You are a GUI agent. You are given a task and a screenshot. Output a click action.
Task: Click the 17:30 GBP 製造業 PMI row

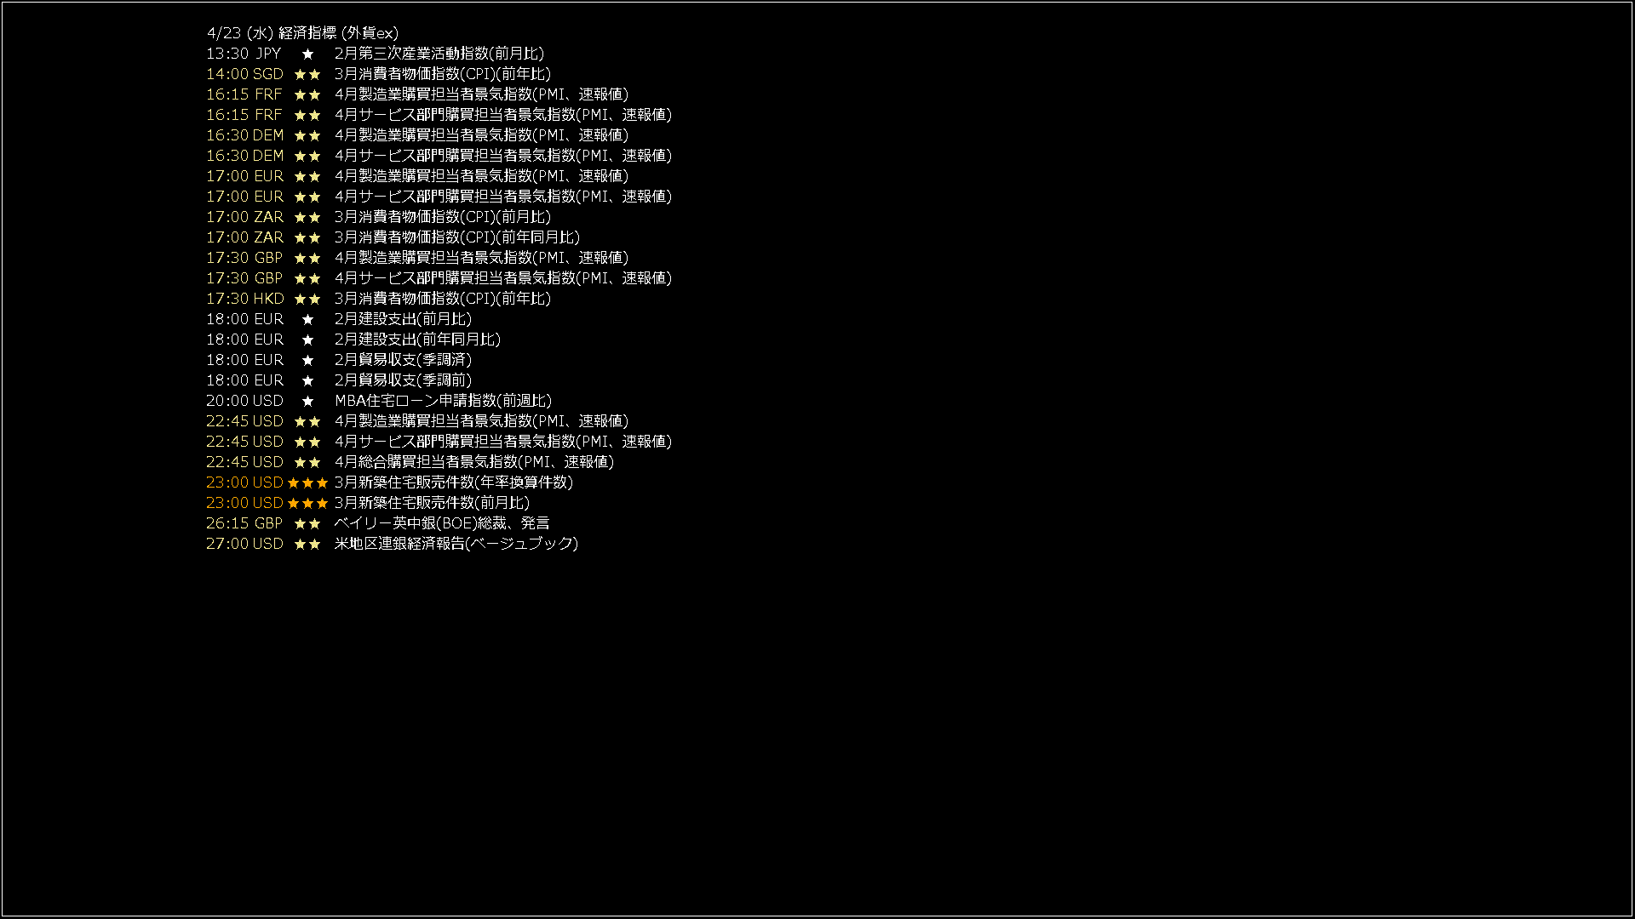tap(417, 258)
